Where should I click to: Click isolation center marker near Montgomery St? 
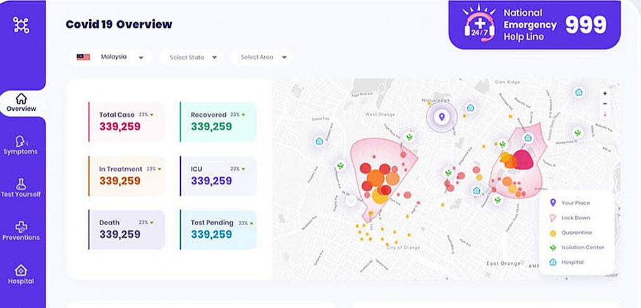click(578, 133)
